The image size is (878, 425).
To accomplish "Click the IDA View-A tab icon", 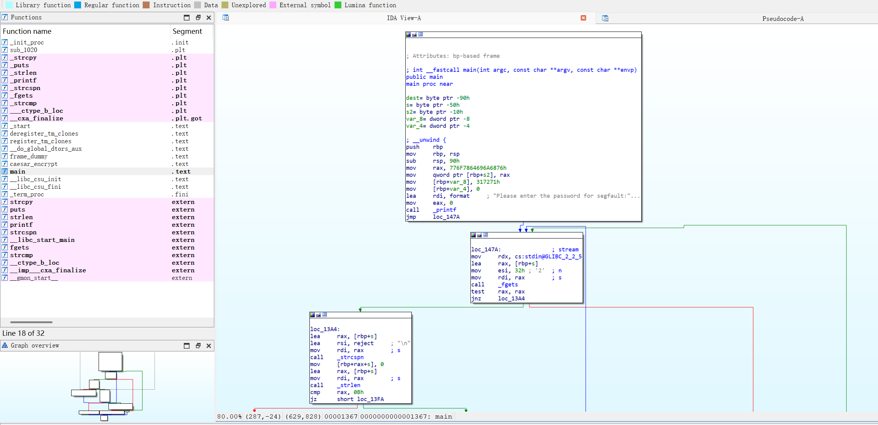I will [x=226, y=18].
